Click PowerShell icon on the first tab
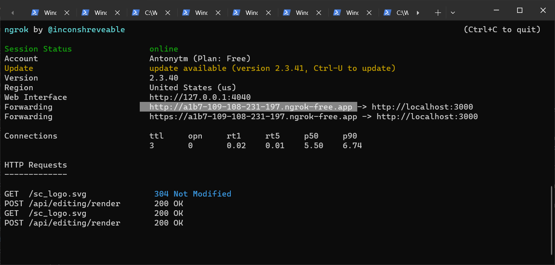Screen dimensions: 555x265 point(35,13)
